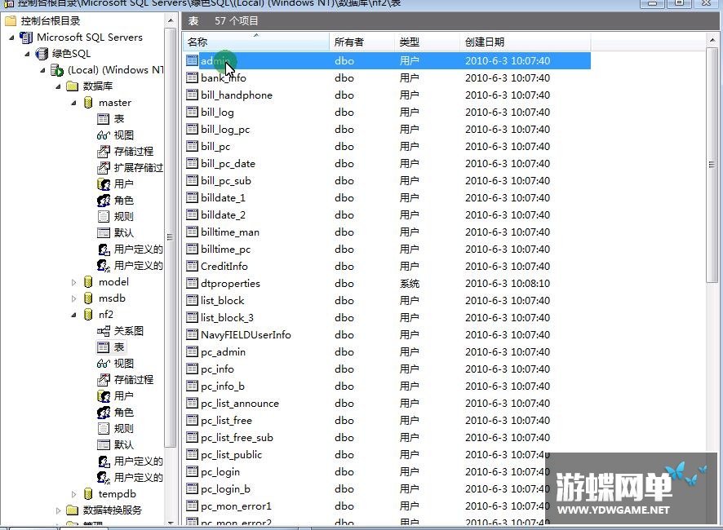Collapse the (Local) server node
Screen dimensions: 723x530
[x=42, y=70]
